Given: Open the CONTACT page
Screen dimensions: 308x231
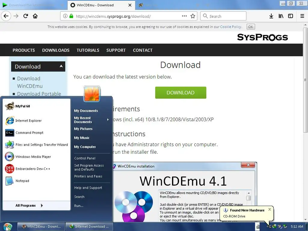Looking at the screenshot, I should point(143,50).
